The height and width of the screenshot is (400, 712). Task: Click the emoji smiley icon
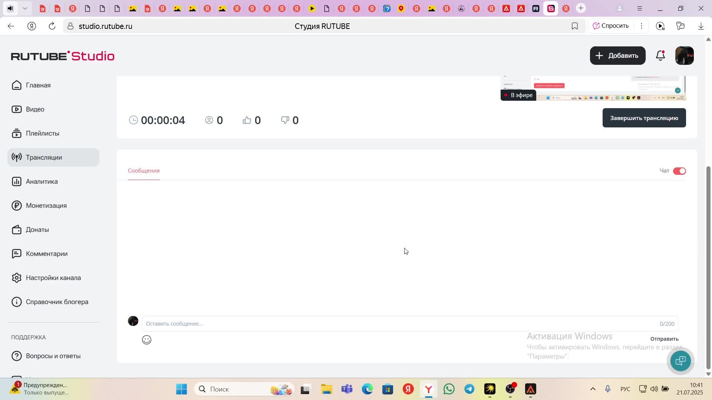click(146, 340)
